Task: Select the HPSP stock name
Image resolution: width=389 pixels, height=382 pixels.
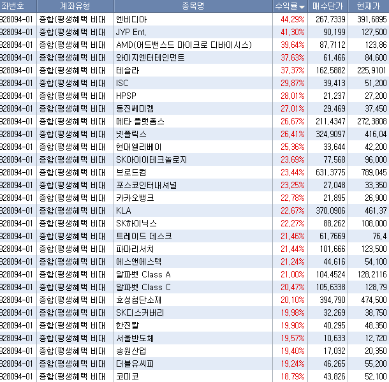Action: click(x=126, y=96)
